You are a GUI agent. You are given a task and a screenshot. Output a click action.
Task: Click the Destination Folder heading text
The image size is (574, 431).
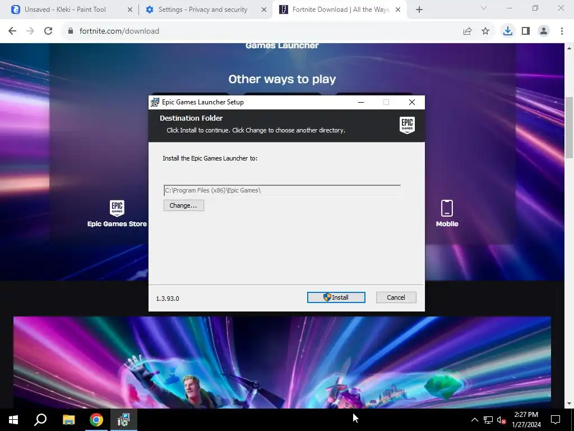point(191,118)
